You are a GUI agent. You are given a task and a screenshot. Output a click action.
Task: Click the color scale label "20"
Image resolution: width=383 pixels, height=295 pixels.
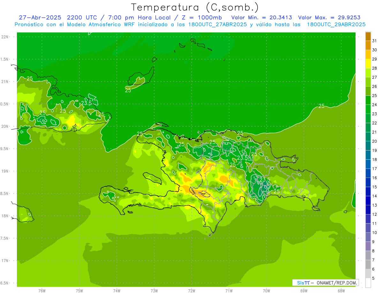click(x=374, y=141)
